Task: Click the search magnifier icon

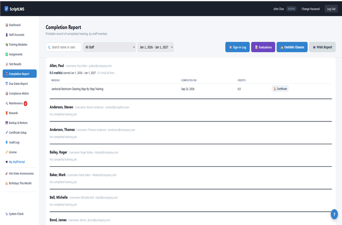Action: coord(49,47)
